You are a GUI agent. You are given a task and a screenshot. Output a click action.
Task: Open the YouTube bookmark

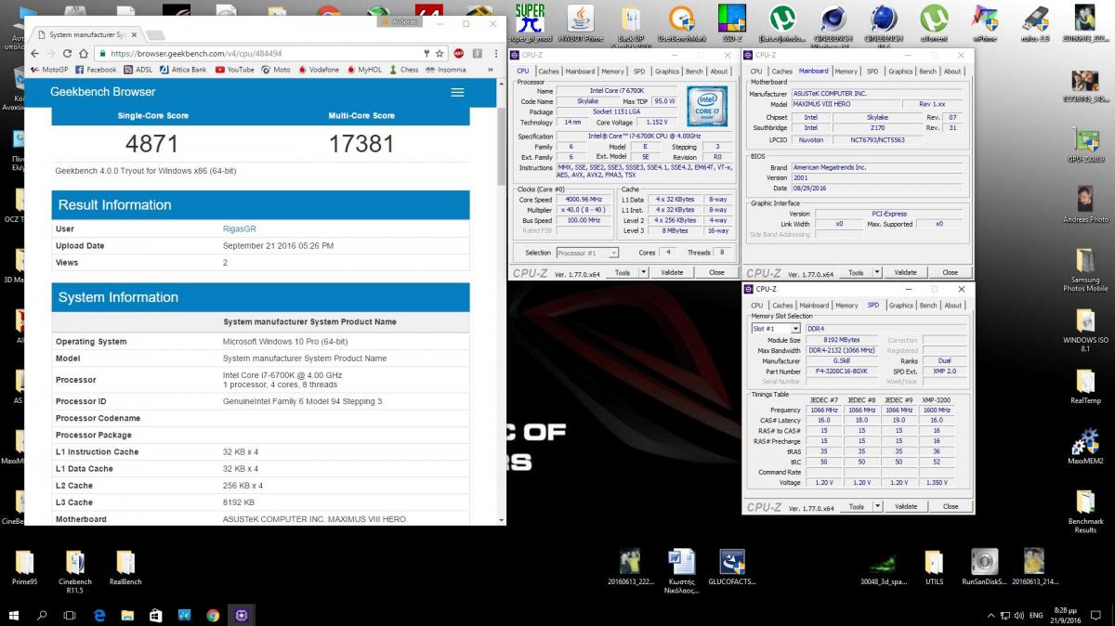click(234, 70)
